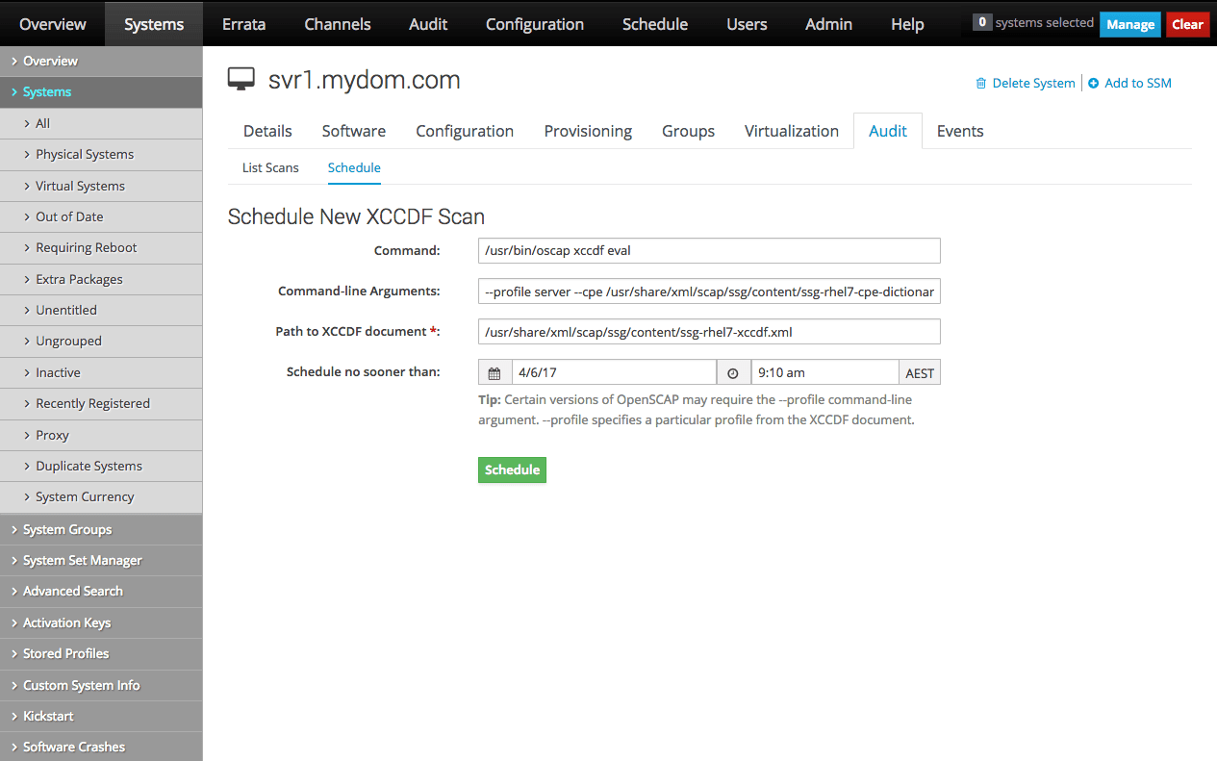
Task: Switch to the Provisioning tab
Action: tap(588, 131)
